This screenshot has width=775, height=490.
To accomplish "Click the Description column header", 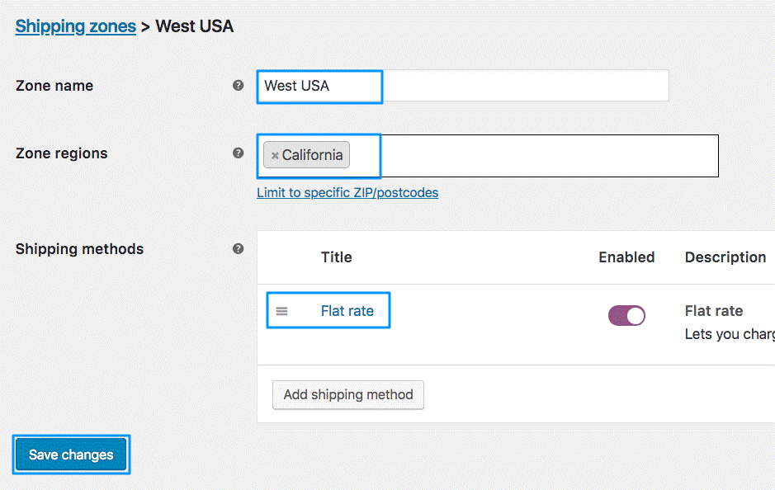I will [725, 257].
